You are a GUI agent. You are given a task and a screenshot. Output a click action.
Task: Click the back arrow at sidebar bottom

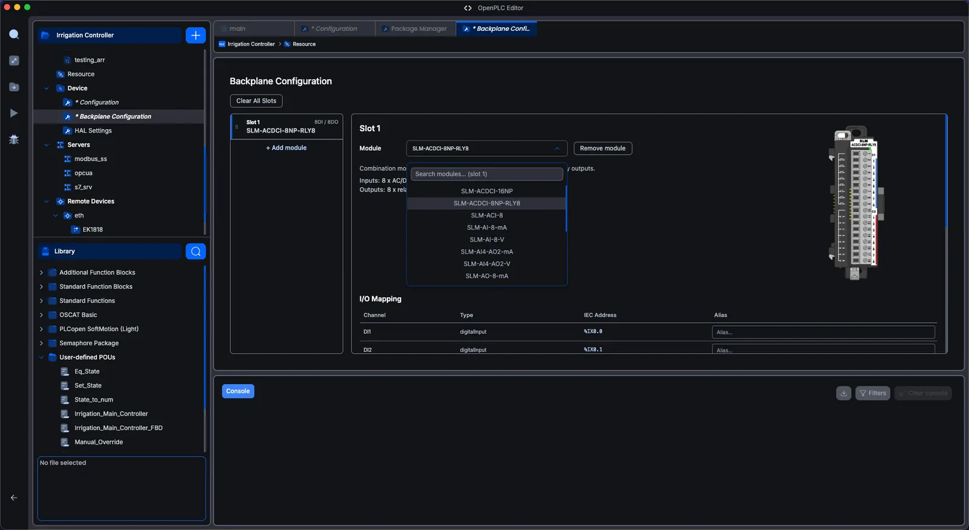tap(14, 498)
